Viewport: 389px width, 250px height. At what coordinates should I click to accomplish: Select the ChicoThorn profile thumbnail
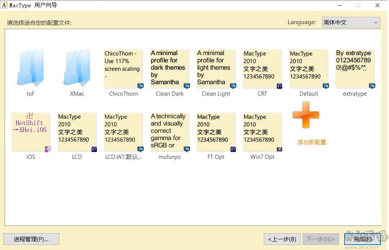123,69
